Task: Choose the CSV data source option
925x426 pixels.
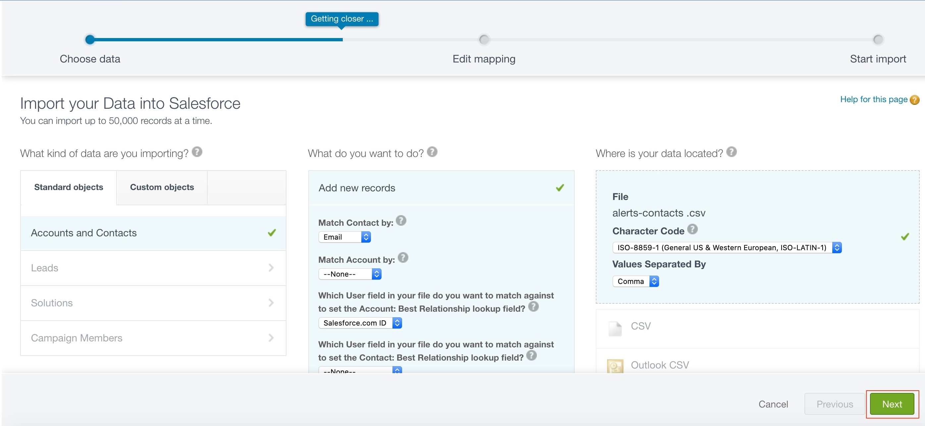Action: click(x=757, y=329)
